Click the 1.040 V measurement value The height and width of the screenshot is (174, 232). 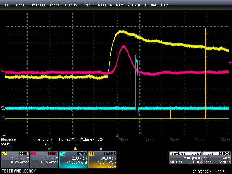(46, 144)
